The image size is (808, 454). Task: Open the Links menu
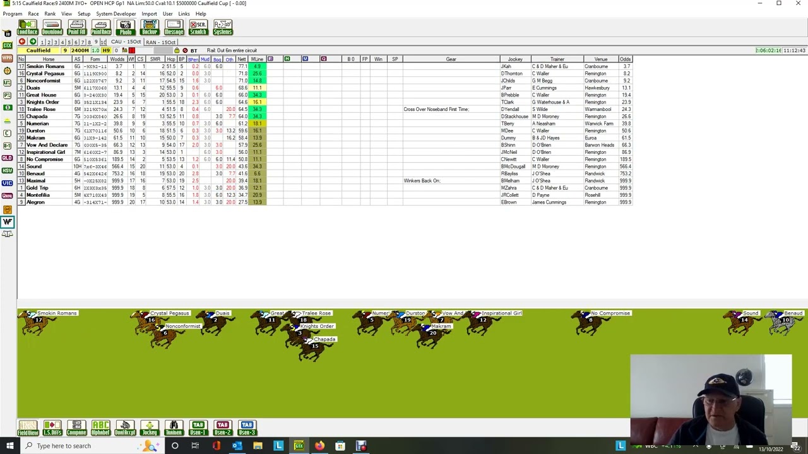pos(184,13)
